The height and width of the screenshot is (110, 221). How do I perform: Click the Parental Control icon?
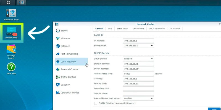coord(58,69)
